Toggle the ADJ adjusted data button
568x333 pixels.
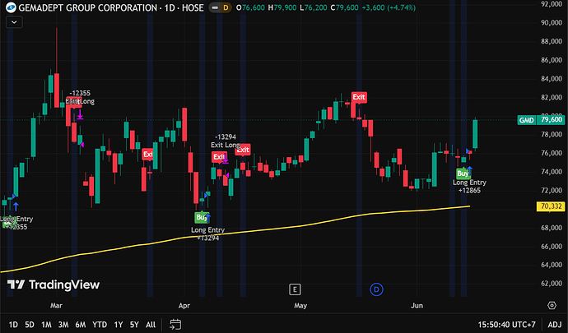[x=555, y=325]
